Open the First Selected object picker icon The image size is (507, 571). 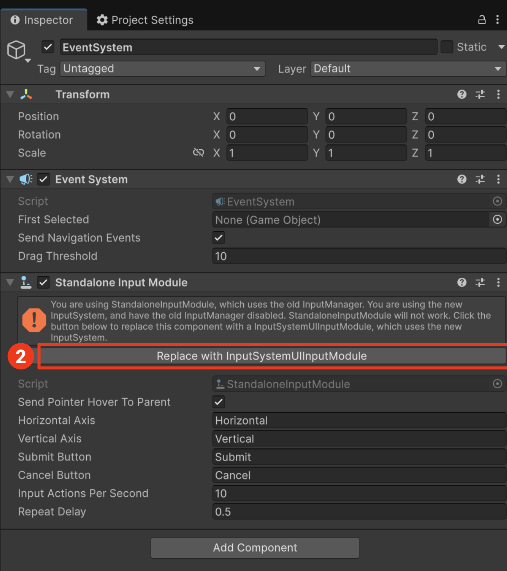coord(497,219)
